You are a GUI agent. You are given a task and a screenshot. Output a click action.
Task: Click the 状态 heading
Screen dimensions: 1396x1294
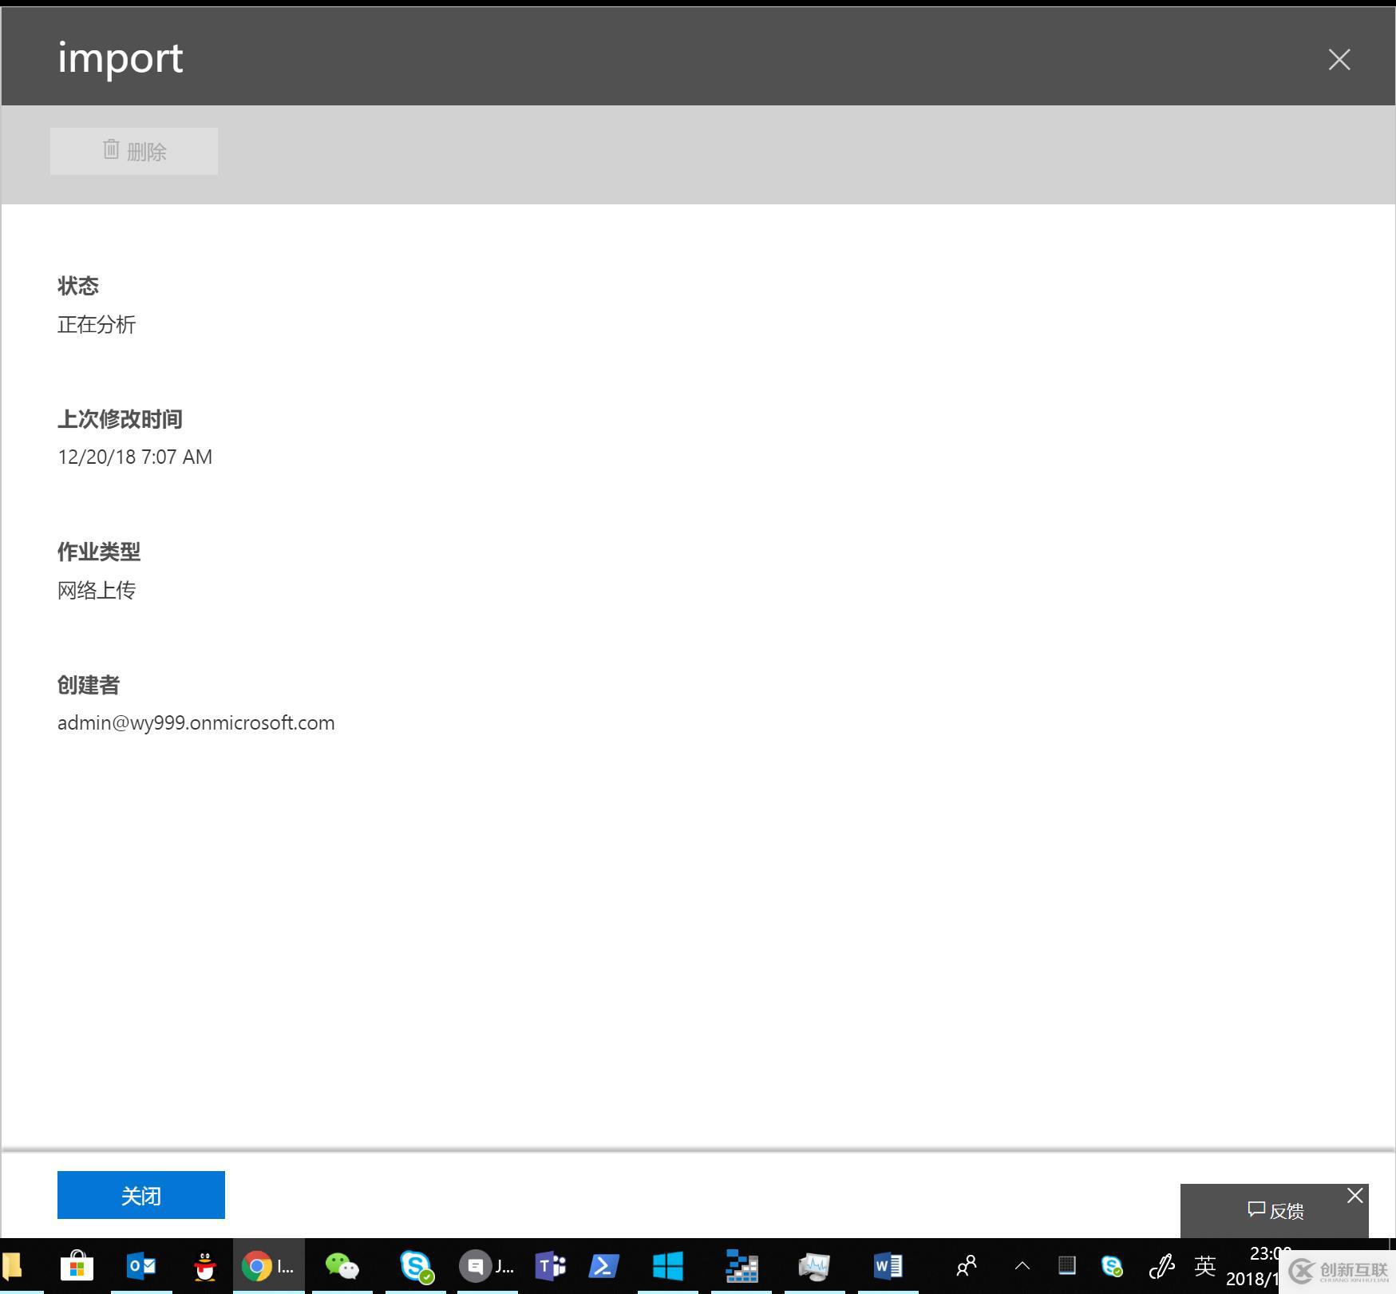pos(78,286)
